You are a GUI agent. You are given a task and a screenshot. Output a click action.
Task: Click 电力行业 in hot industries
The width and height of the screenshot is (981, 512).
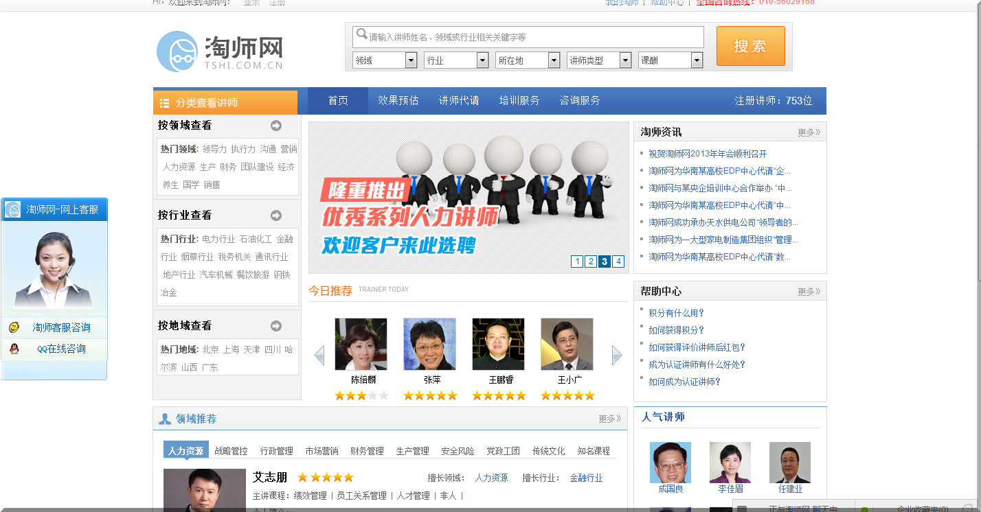[218, 239]
